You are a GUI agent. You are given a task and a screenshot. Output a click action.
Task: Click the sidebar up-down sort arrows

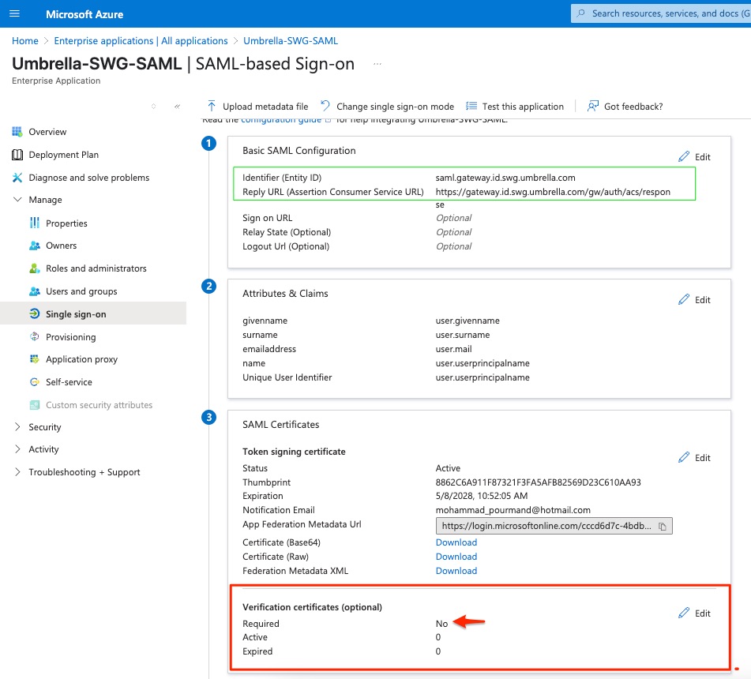click(153, 107)
